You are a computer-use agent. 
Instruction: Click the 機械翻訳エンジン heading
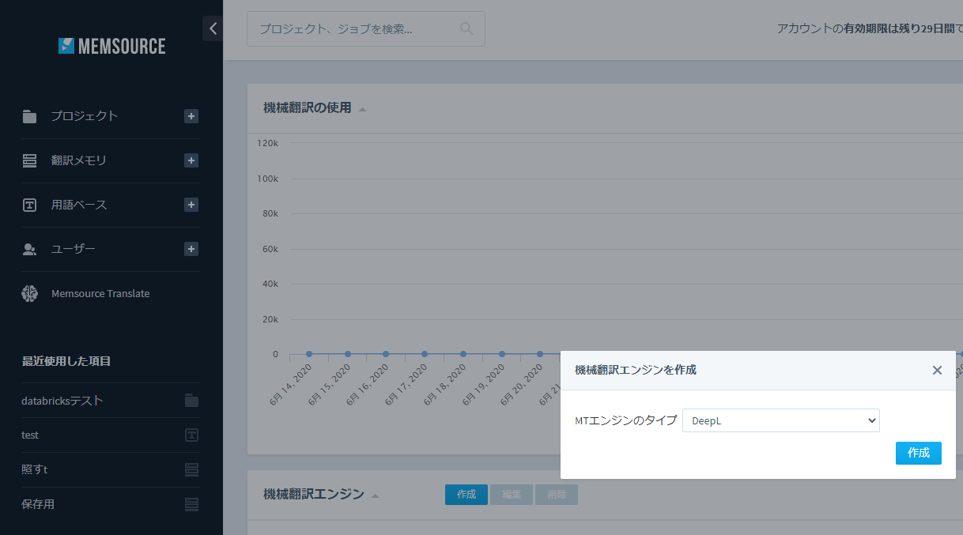click(x=314, y=494)
